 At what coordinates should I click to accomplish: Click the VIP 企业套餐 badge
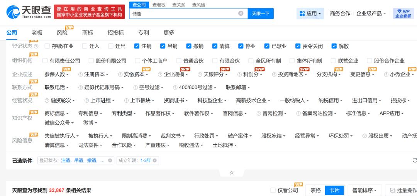pyautogui.click(x=403, y=13)
